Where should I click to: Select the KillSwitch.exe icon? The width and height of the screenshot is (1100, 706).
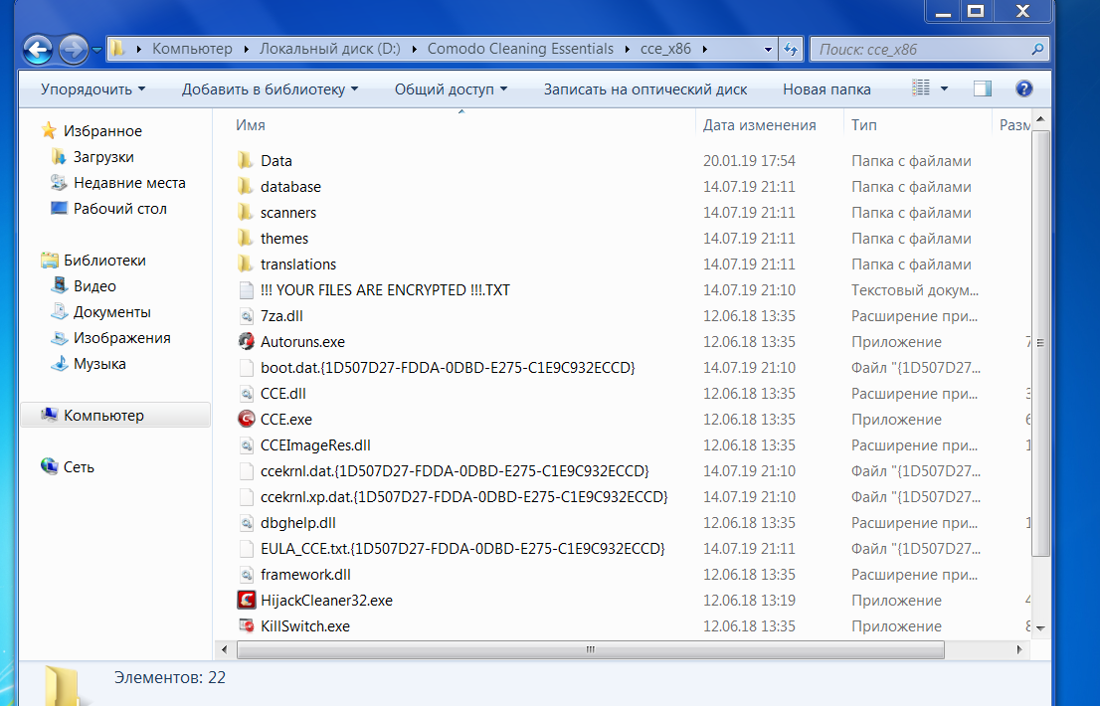(x=247, y=626)
